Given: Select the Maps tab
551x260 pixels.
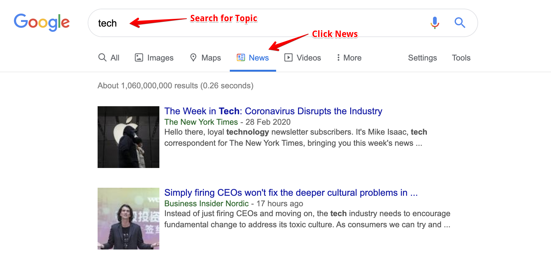Looking at the screenshot, I should pos(211,58).
